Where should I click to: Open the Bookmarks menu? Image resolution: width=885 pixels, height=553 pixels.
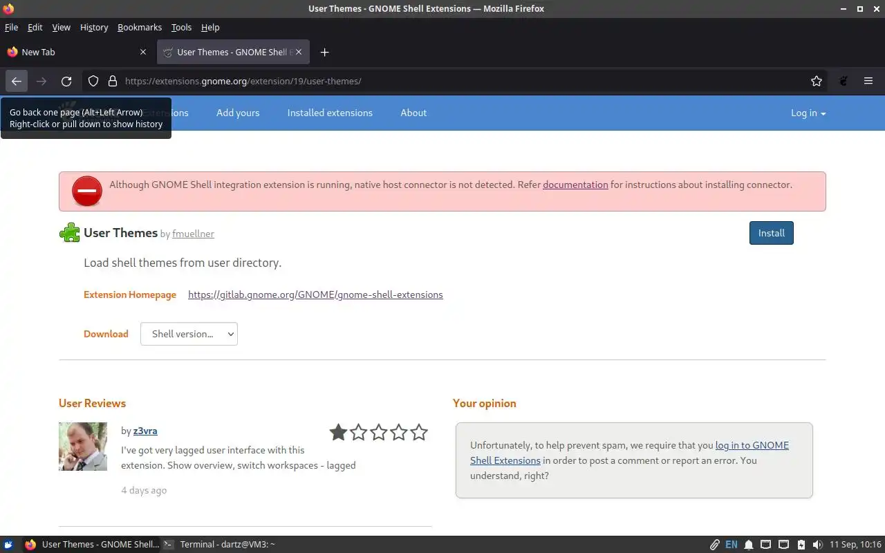click(140, 27)
